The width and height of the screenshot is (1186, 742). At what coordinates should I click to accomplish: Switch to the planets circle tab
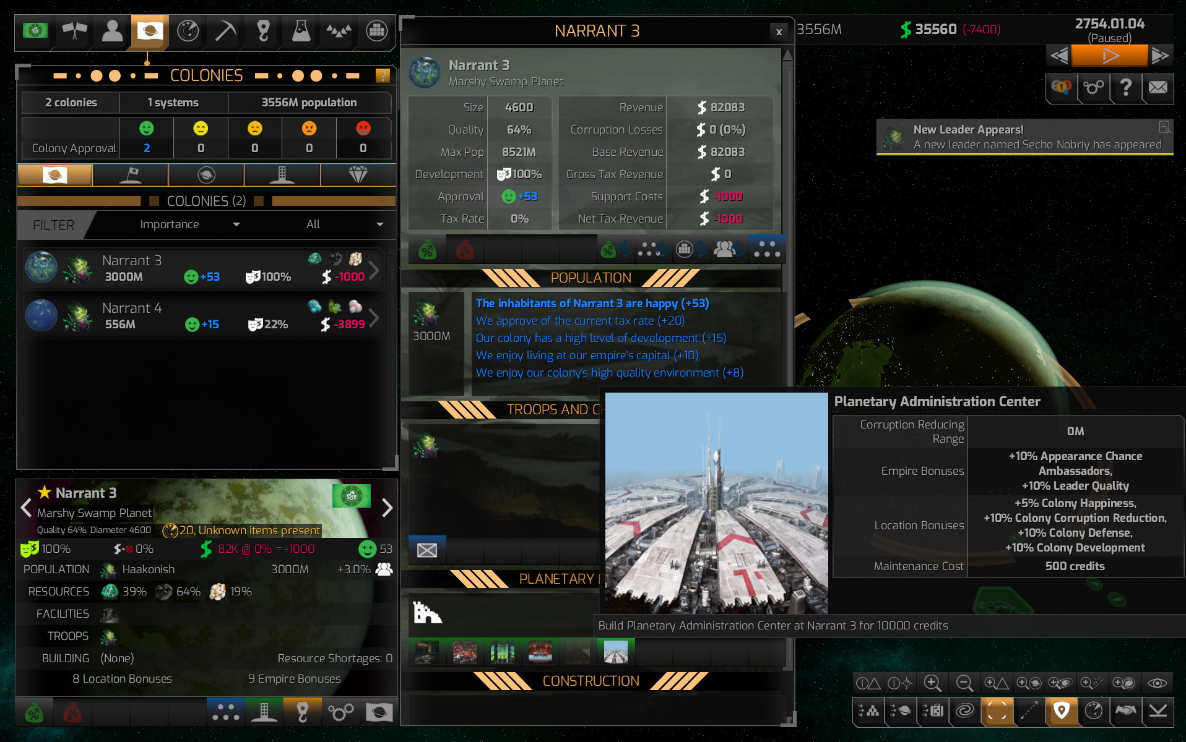[x=206, y=175]
